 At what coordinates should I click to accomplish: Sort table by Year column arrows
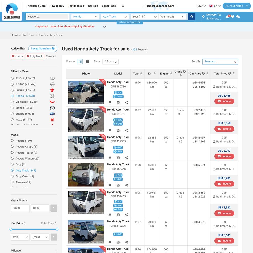tap(141, 73)
